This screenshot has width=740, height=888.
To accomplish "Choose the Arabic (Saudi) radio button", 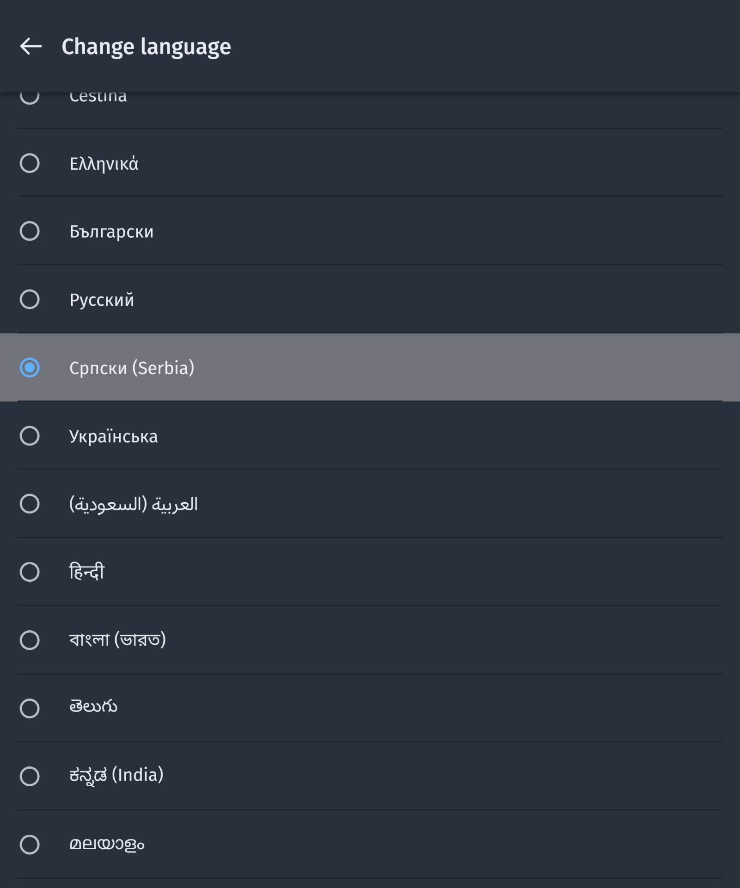I will pyautogui.click(x=30, y=504).
